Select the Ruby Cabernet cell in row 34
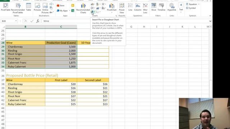Image resolution: width=230 pixels, height=129 pixels. tap(25, 66)
